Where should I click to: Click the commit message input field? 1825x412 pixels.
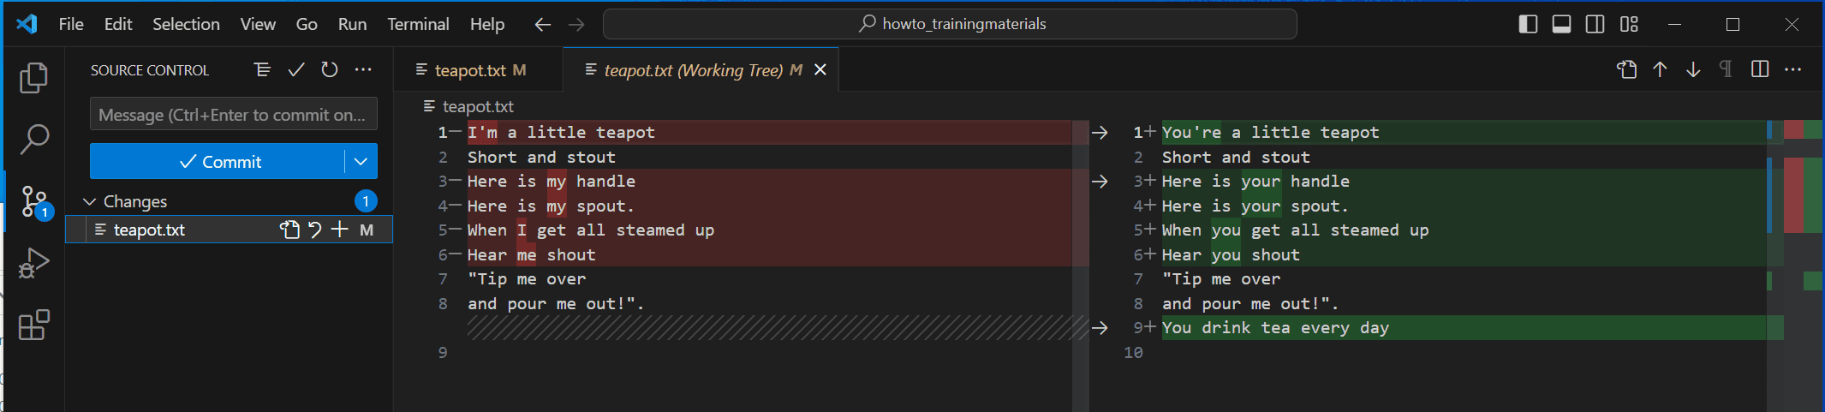click(x=233, y=115)
